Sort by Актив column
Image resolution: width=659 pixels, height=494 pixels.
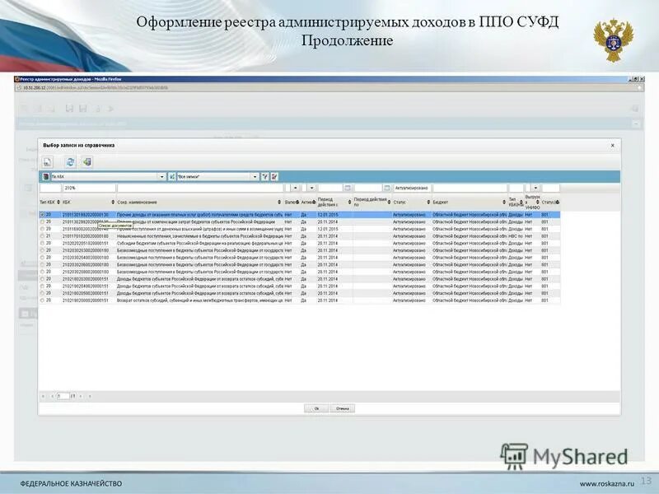[x=314, y=202]
